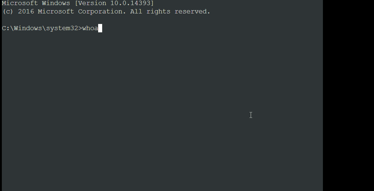Click the typed text "whoa"
Image resolution: width=374 pixels, height=191 pixels.
tap(90, 28)
